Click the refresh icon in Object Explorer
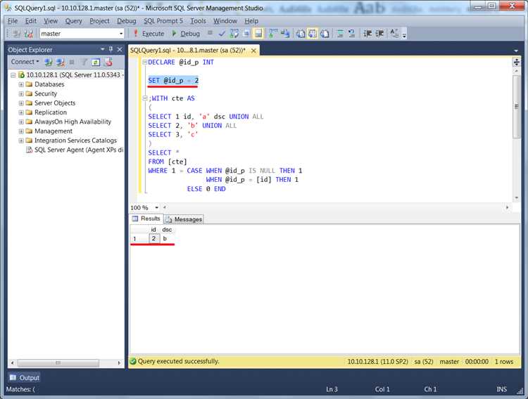Screen dimensions: 528x399 click(x=96, y=62)
